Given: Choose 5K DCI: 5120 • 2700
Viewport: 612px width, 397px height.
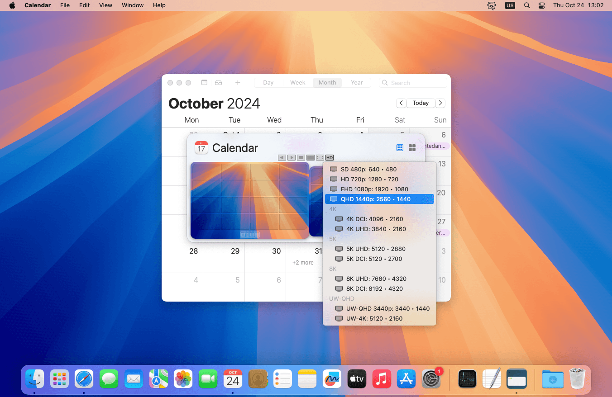Looking at the screenshot, I should (379, 259).
